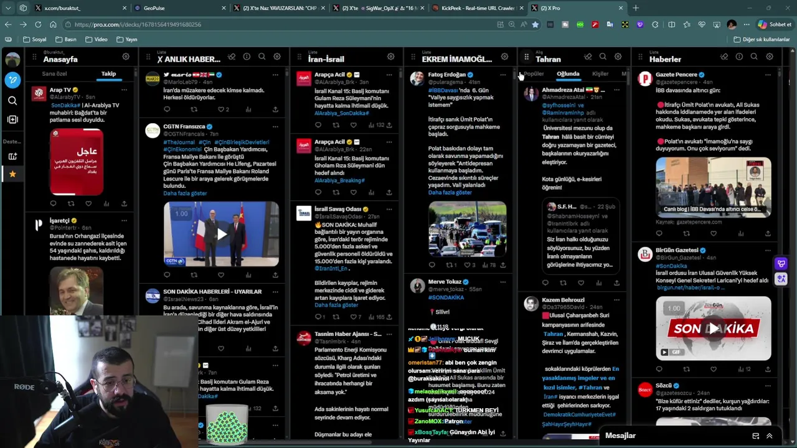
Task: Open more options on İsrail Savaş Odası post
Action: click(389, 209)
